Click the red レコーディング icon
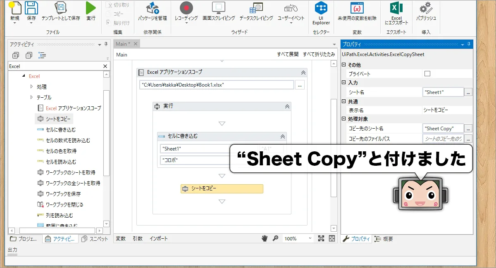 (x=186, y=8)
